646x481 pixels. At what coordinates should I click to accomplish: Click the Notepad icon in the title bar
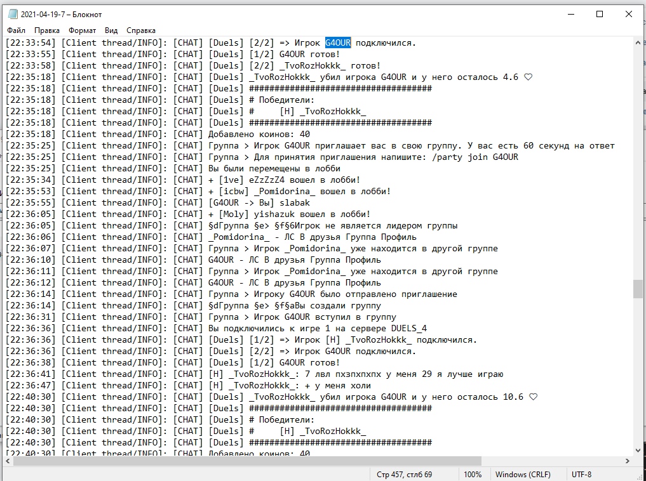point(13,15)
